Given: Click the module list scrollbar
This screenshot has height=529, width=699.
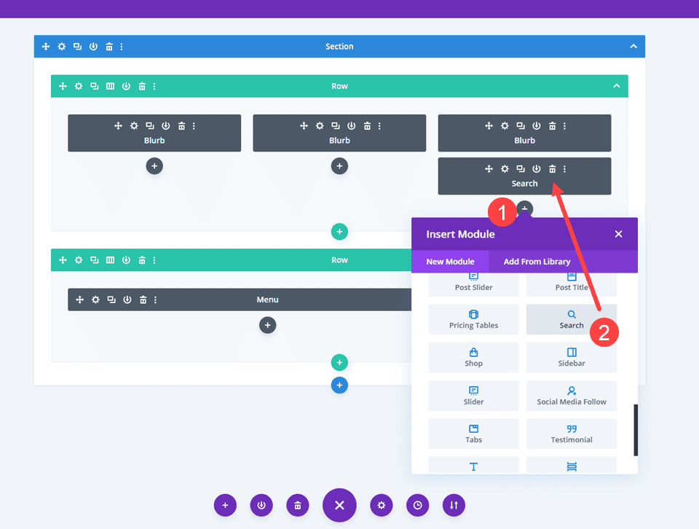Looking at the screenshot, I should [635, 430].
